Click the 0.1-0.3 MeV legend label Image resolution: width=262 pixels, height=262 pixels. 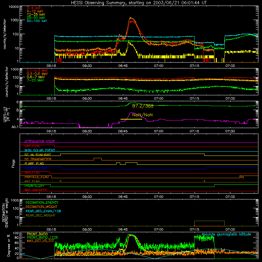pos(37,70)
